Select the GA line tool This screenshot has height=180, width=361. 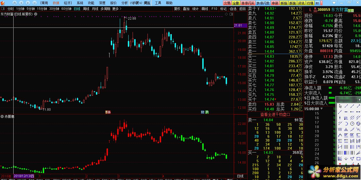pyautogui.click(x=352, y=135)
